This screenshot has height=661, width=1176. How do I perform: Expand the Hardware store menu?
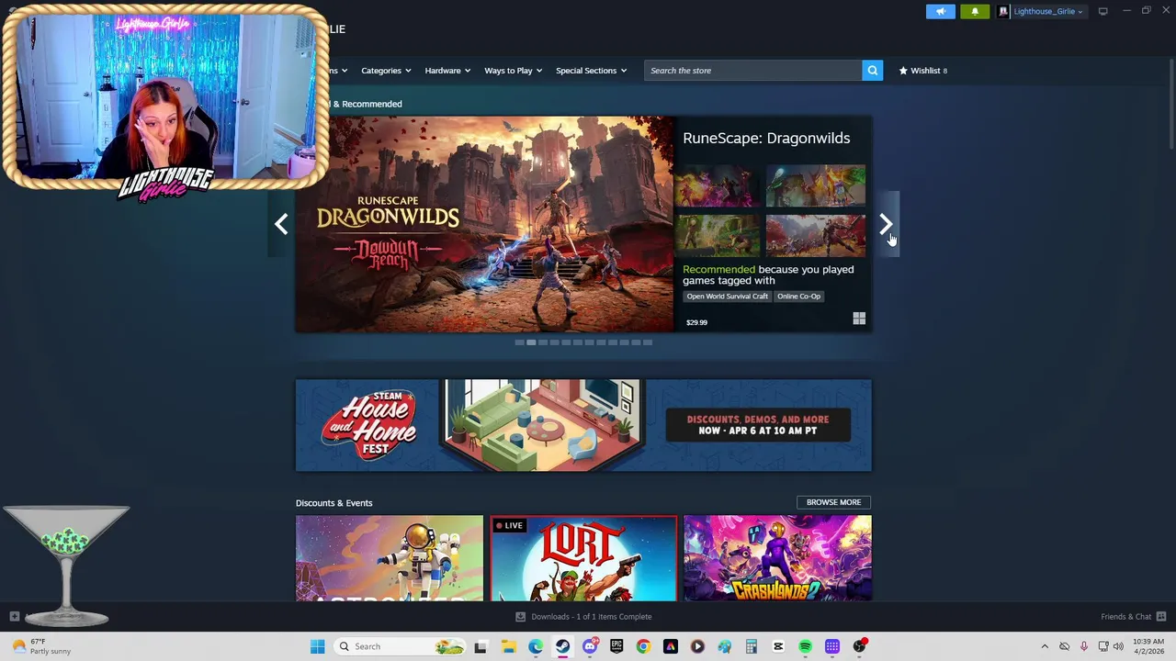point(447,70)
